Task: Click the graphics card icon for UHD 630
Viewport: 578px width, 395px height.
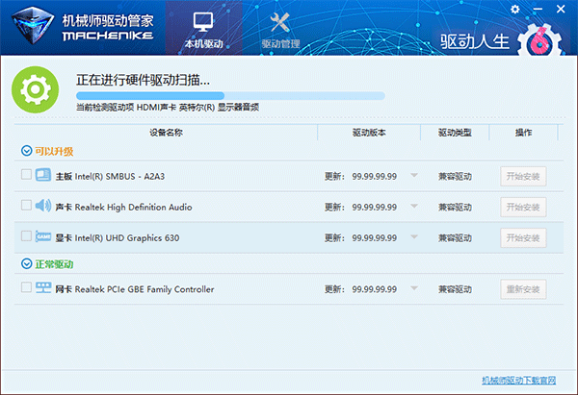Action: [x=43, y=236]
